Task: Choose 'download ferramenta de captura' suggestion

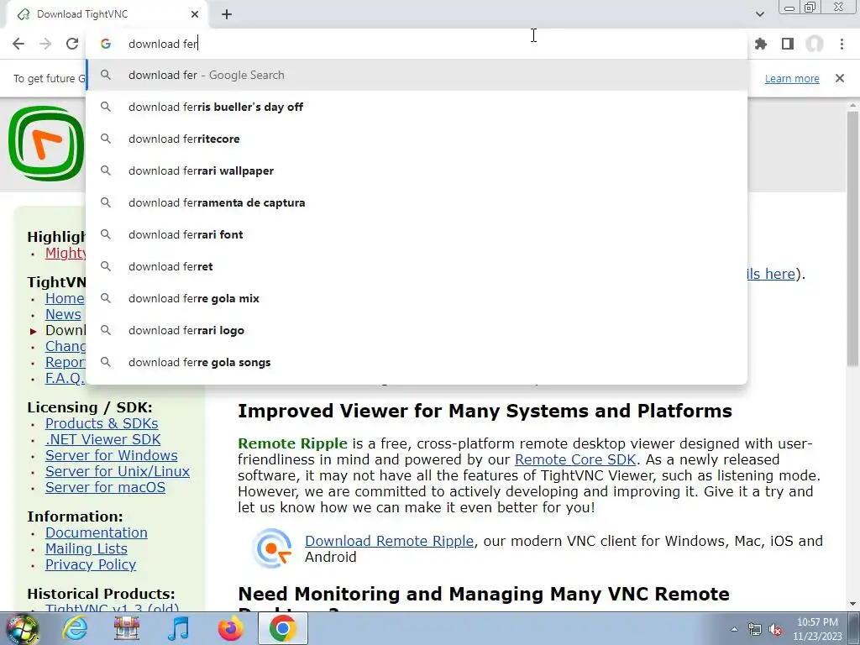Action: (x=417, y=202)
